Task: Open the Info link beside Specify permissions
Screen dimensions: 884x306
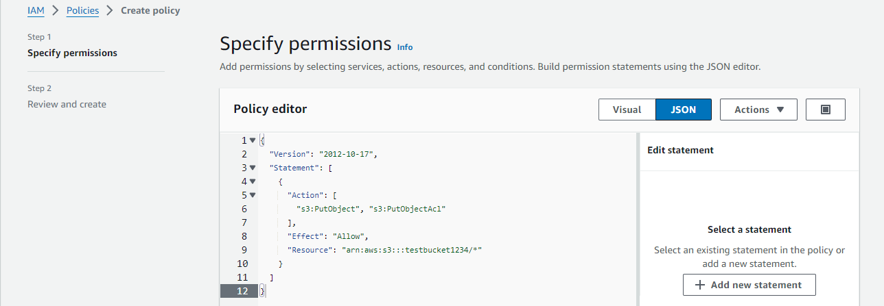Action: [405, 47]
